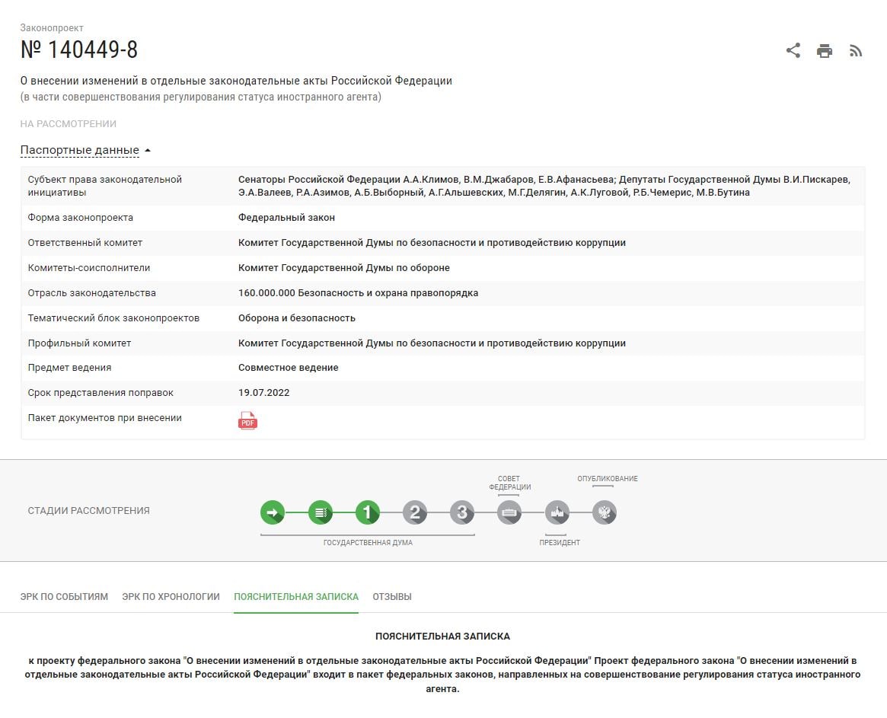The height and width of the screenshot is (718, 887).
Task: Click the share icon
Action: click(x=793, y=51)
